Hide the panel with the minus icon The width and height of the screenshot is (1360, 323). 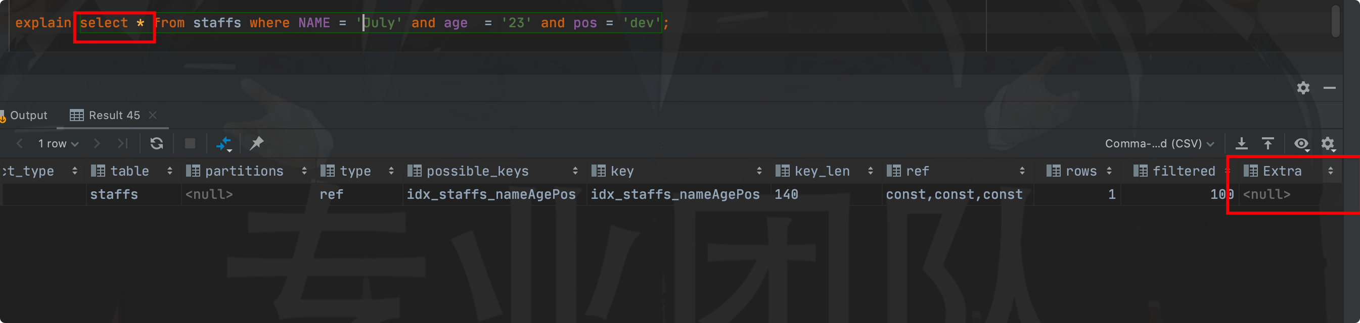coord(1329,87)
